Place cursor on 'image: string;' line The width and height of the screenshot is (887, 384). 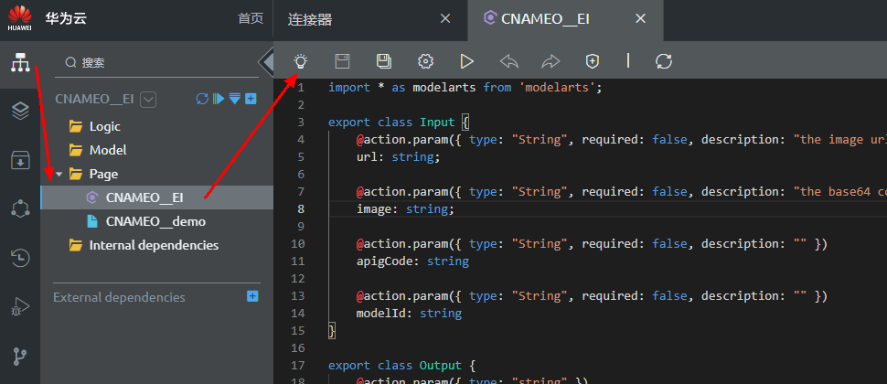(x=405, y=208)
